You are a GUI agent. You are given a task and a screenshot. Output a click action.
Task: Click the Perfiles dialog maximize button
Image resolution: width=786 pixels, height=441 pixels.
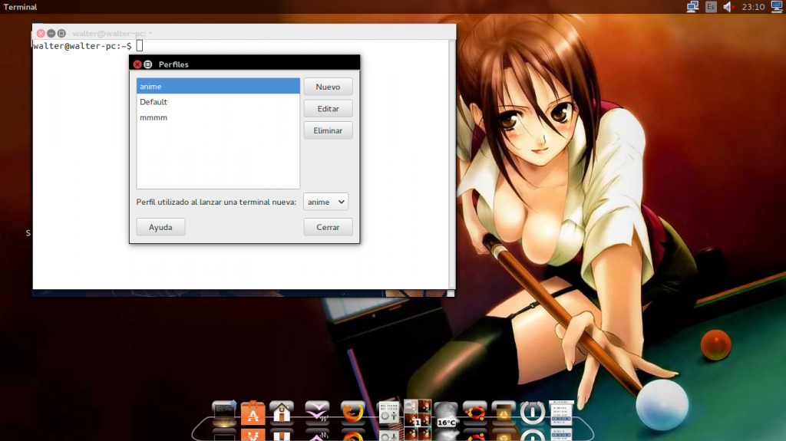pos(148,64)
